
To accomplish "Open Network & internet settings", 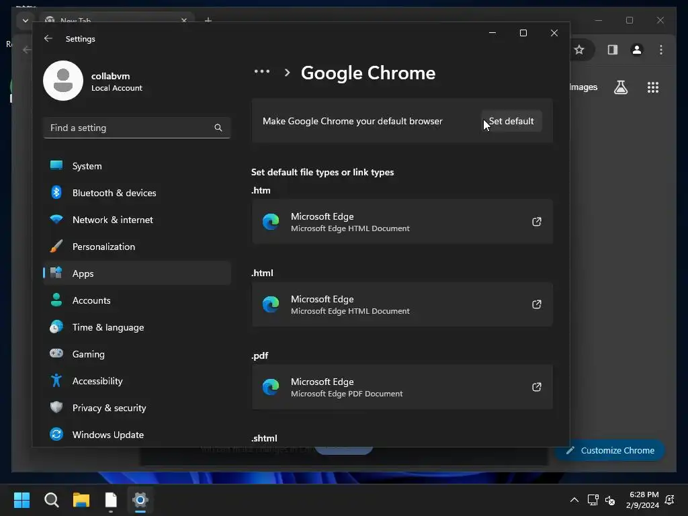I will click(137, 220).
